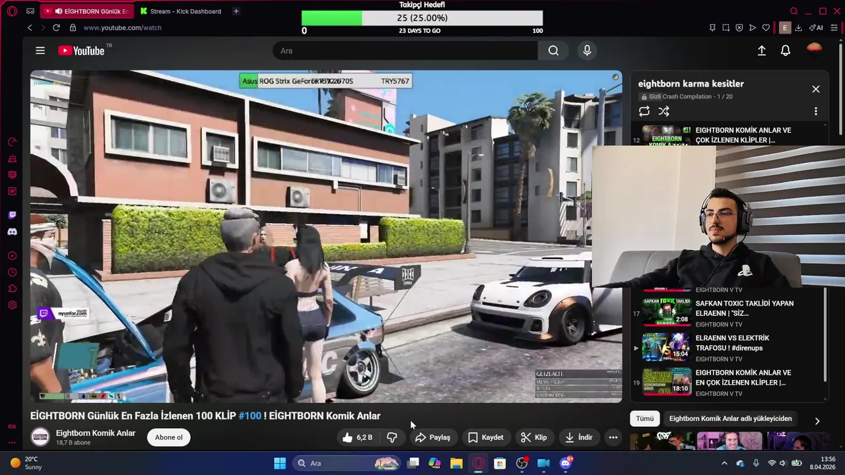Start voice search with the microphone
This screenshot has height=475, width=845.
[x=587, y=51]
